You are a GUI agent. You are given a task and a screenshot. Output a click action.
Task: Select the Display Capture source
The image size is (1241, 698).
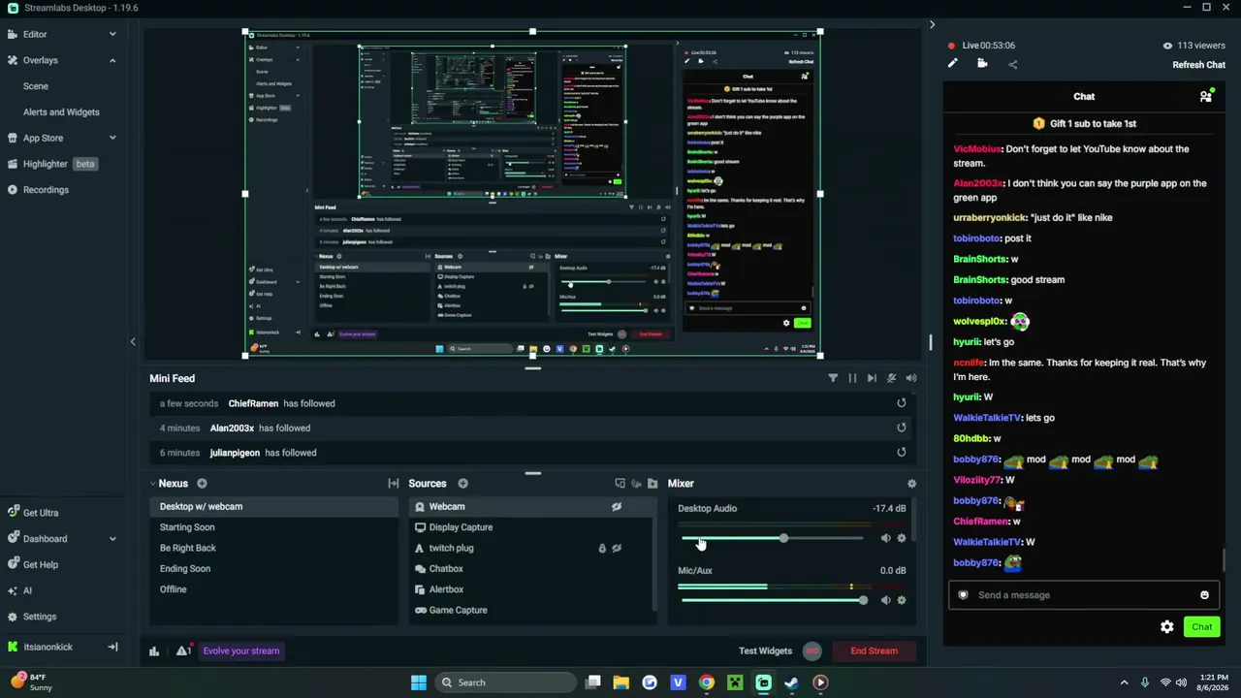(x=531, y=527)
